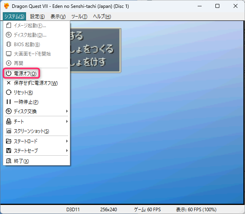Click the floppy icon beside ステートセーブ
This screenshot has width=245, height=214.
(9, 151)
